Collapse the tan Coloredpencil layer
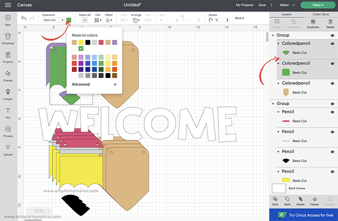Screen dimensions: 338x221 pyautogui.click(x=278, y=83)
